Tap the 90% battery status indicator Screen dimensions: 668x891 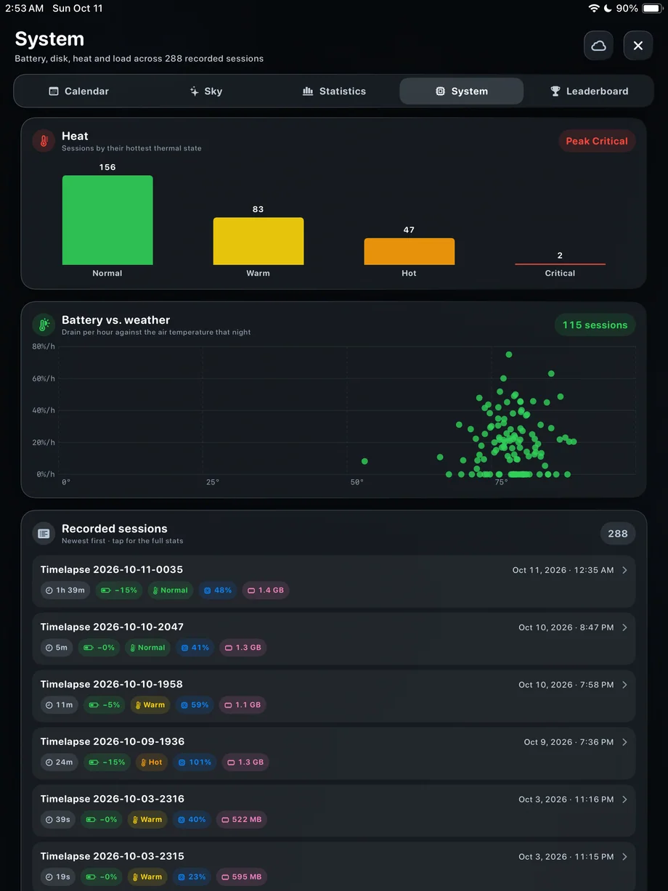638,8
